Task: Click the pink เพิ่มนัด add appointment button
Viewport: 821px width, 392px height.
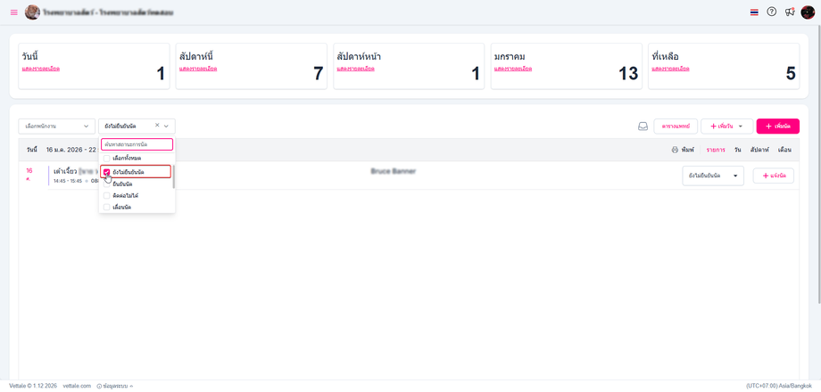Action: pos(777,126)
